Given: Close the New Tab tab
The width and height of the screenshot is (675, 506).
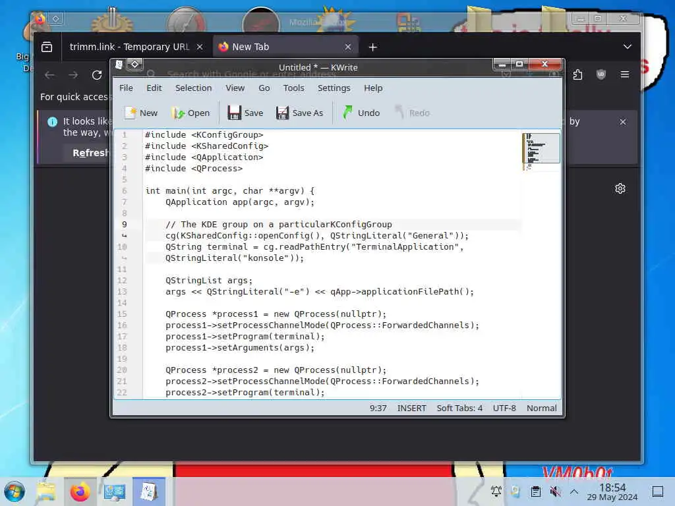Looking at the screenshot, I should (348, 47).
